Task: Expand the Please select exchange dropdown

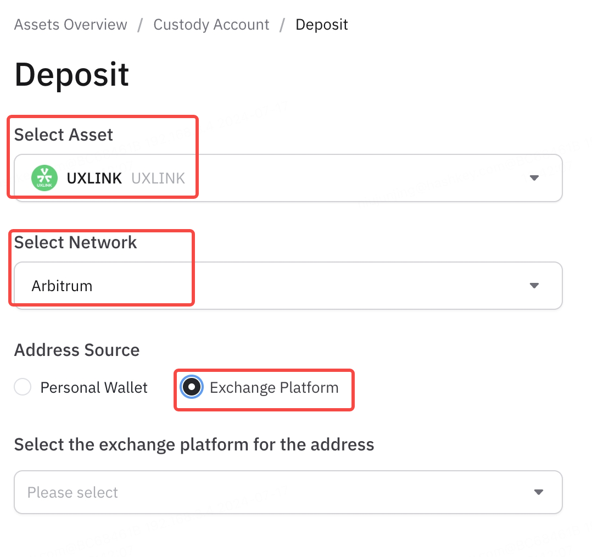Action: click(288, 492)
